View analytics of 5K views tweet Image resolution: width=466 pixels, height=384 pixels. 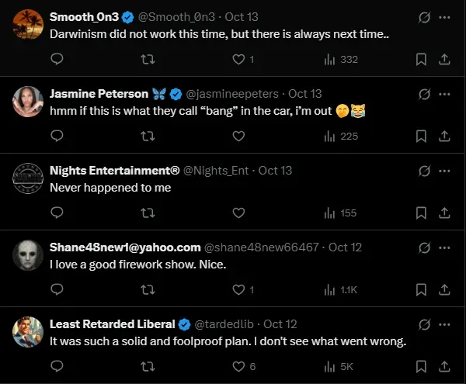point(339,366)
